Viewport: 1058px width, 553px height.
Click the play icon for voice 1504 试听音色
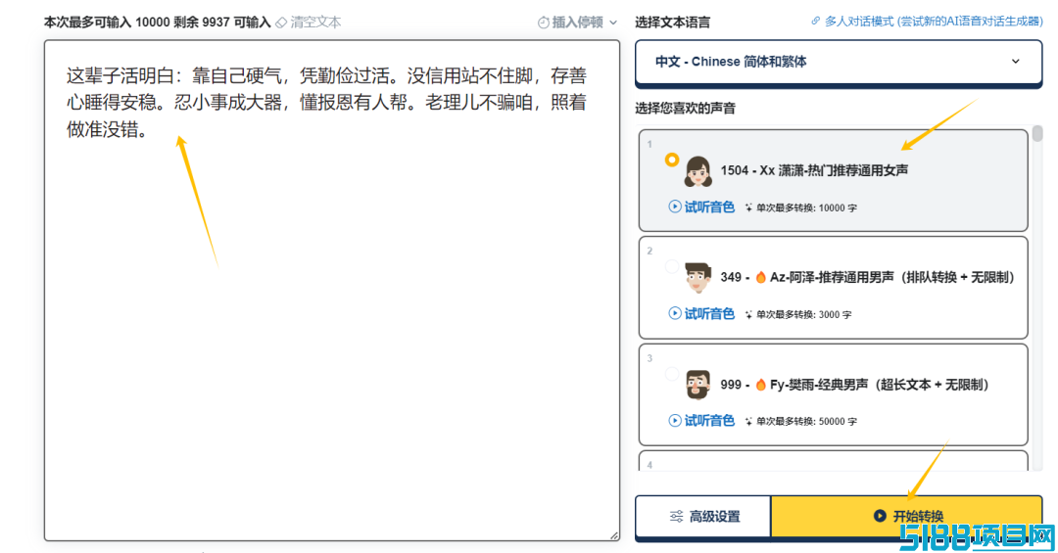(674, 207)
